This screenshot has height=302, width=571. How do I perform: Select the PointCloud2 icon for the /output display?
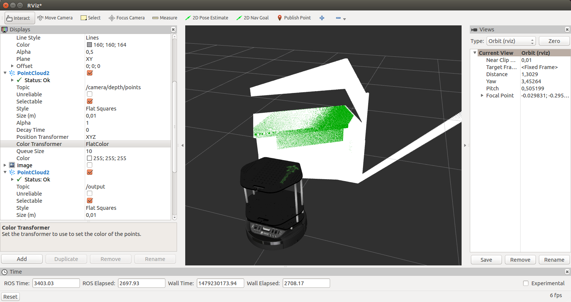(12, 172)
